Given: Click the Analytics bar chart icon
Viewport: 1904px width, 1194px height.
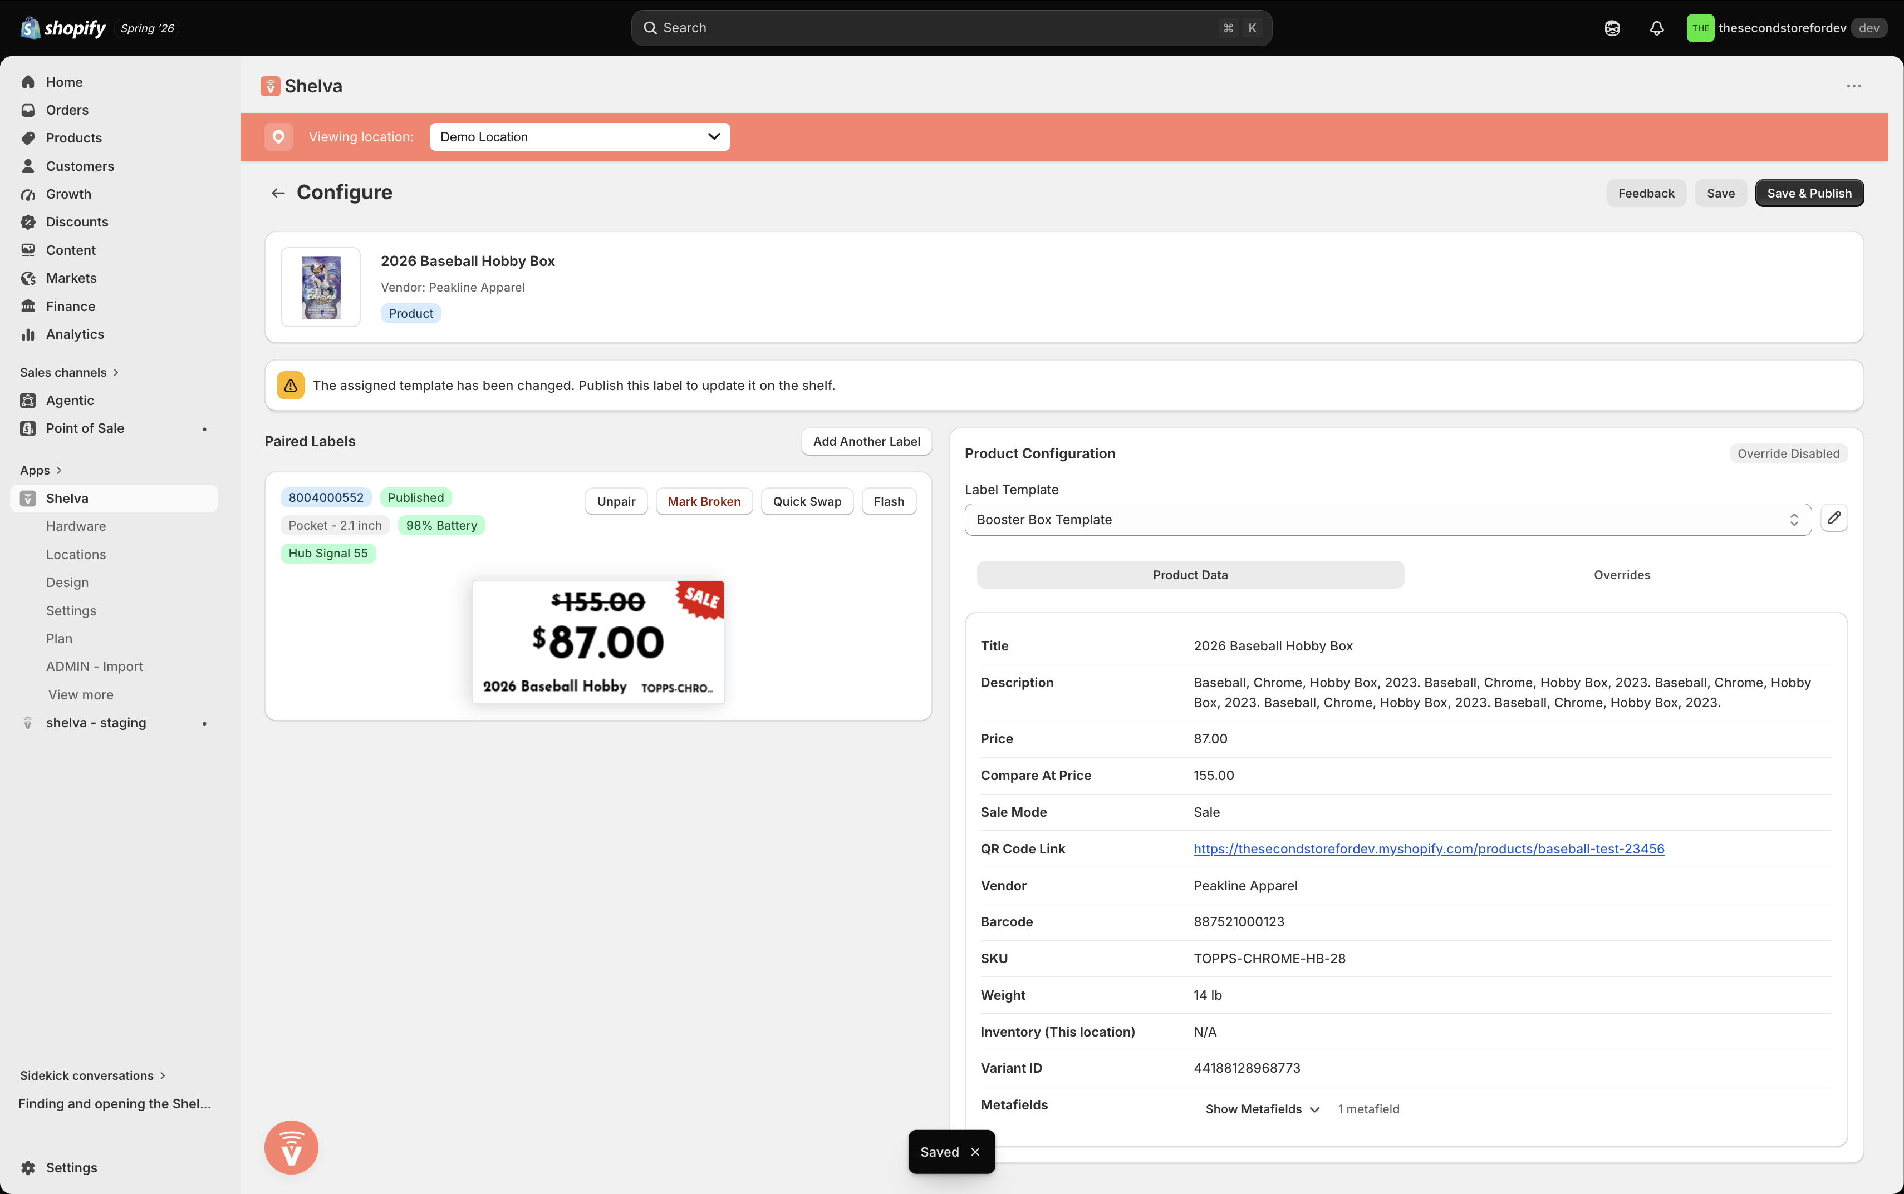Looking at the screenshot, I should pyautogui.click(x=28, y=334).
